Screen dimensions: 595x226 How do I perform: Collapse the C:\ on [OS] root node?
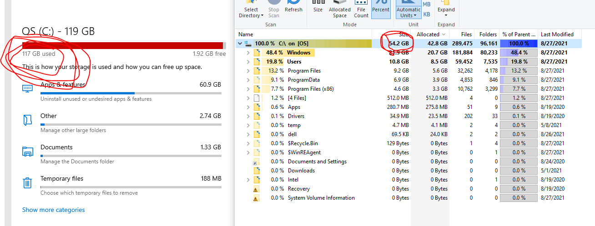tap(240, 44)
